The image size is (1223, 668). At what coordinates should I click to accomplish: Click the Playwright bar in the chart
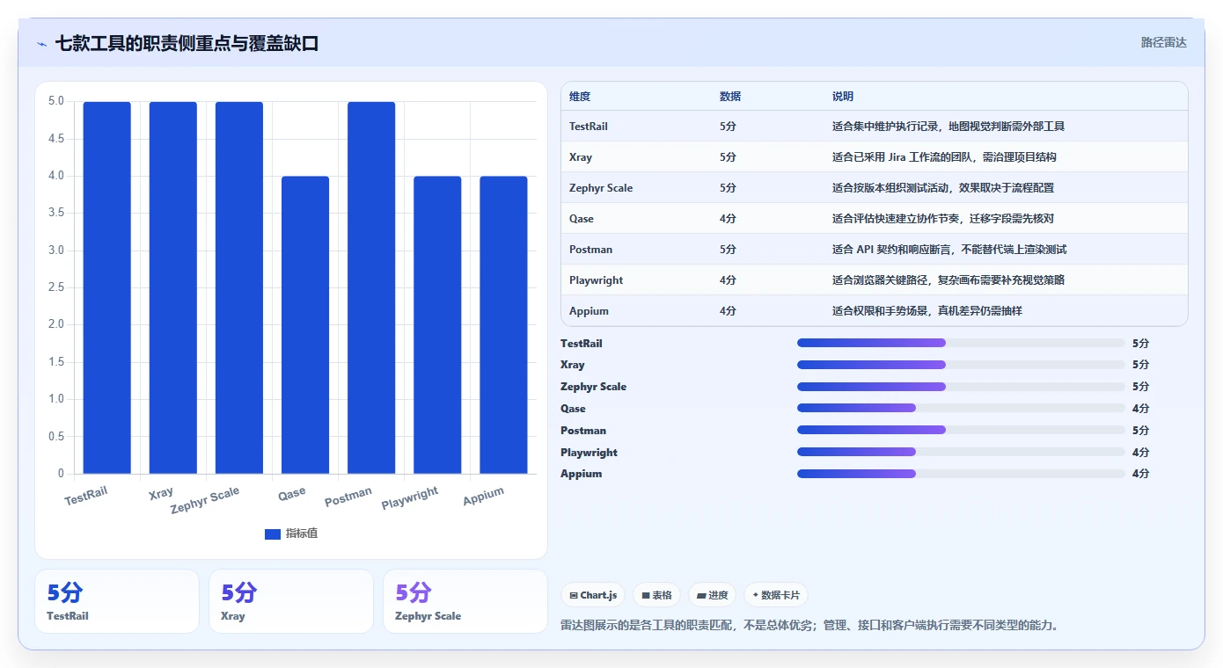pos(437,325)
